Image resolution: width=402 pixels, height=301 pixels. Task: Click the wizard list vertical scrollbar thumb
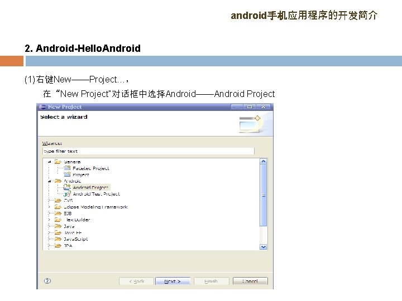(x=264, y=195)
